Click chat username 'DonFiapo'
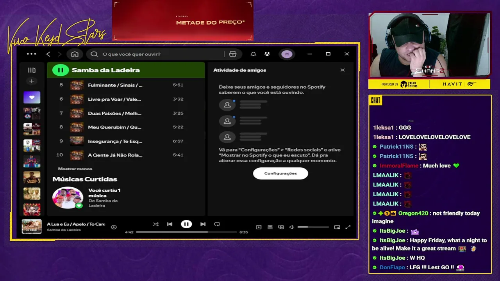 tap(392, 267)
